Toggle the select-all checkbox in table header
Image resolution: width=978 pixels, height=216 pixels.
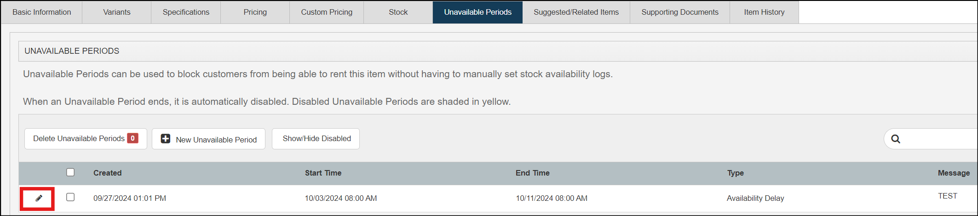coord(70,172)
